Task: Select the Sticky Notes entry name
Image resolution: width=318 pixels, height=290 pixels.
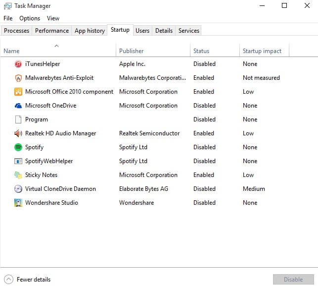Action: click(x=41, y=175)
